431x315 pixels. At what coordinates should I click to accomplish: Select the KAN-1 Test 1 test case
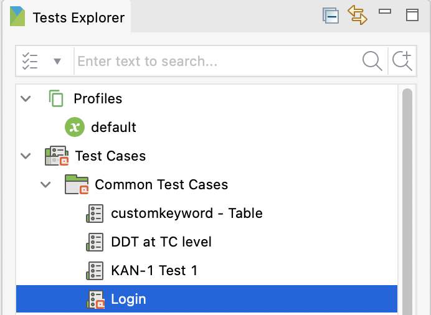154,270
